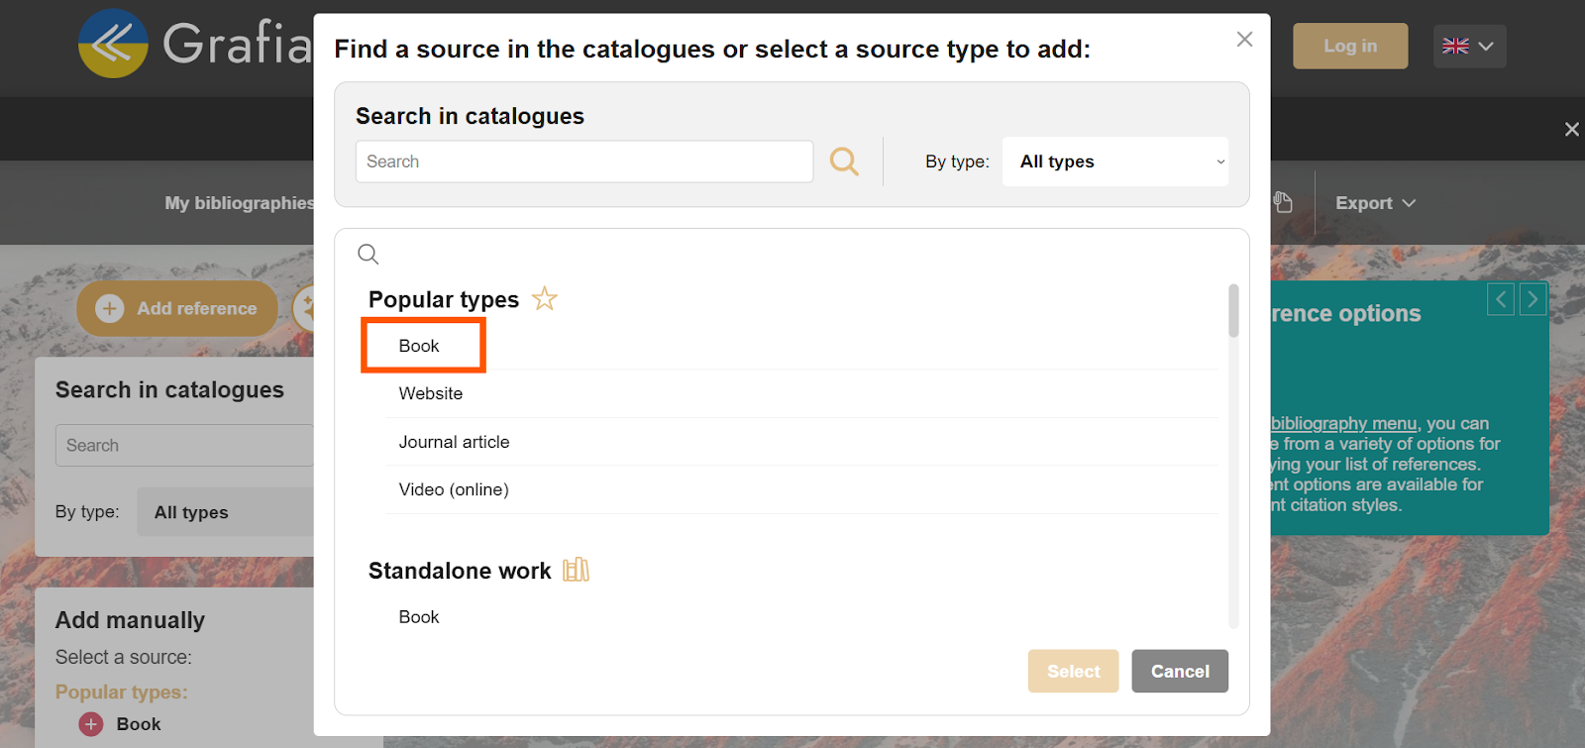The width and height of the screenshot is (1585, 748).
Task: Click the plus icon next to Book
Action: pos(91,724)
